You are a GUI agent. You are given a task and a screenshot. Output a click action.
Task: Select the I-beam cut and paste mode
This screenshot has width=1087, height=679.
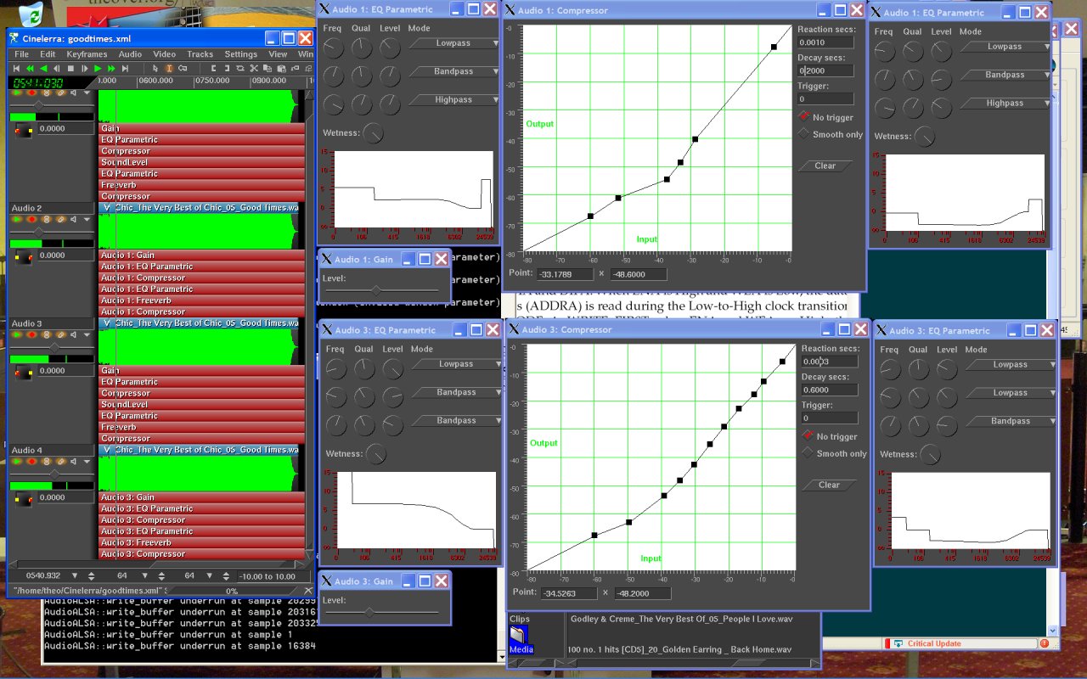coord(169,68)
